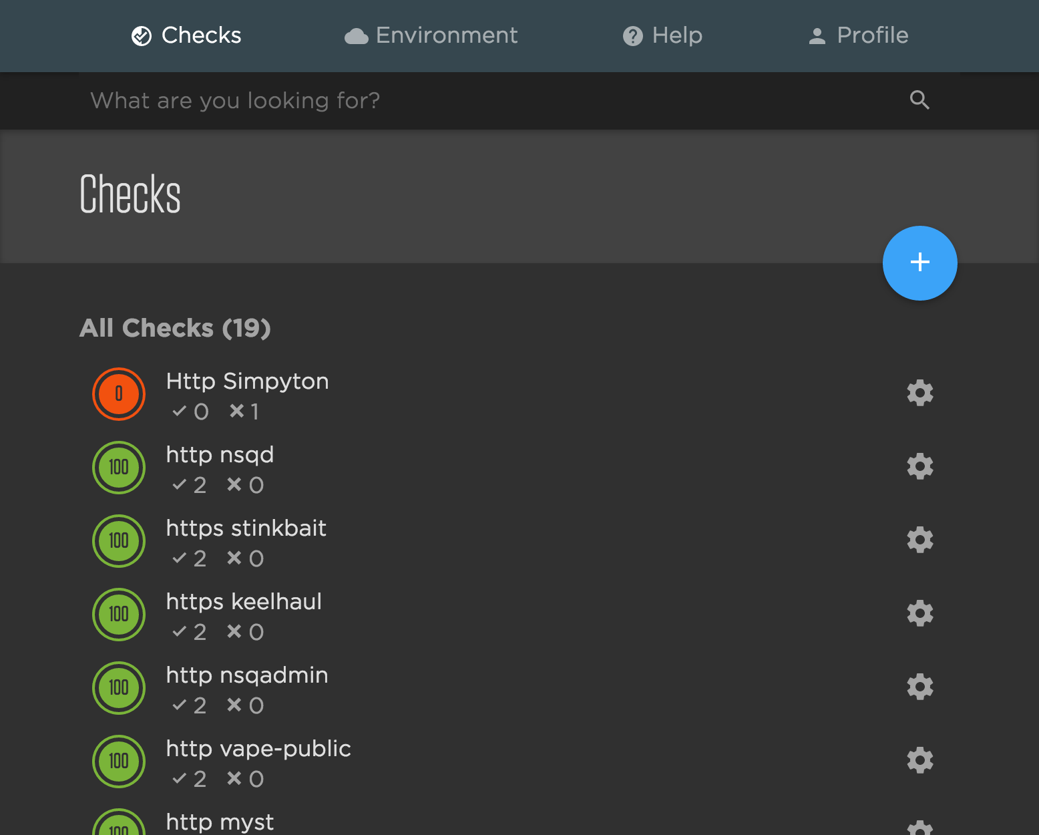Open the http nsqadmin check

(x=247, y=675)
